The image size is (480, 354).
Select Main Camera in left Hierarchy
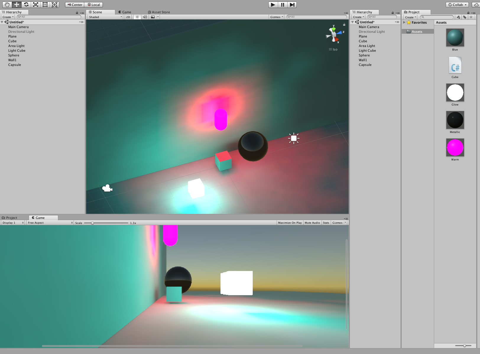pos(18,27)
